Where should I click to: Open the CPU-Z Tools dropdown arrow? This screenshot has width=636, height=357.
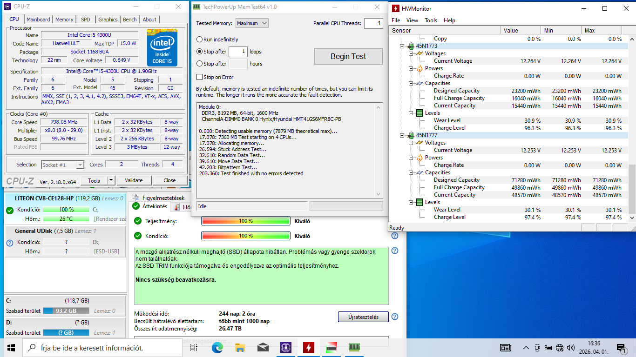pyautogui.click(x=111, y=180)
